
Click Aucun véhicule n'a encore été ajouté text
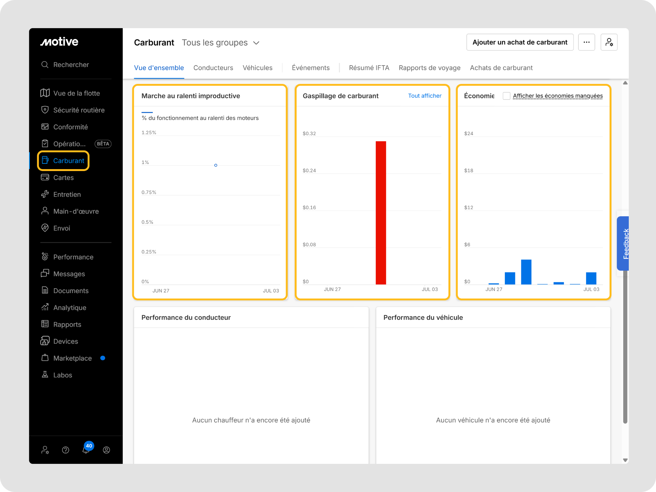[x=493, y=420]
